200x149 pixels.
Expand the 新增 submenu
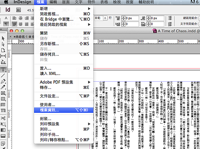(x=64, y=9)
